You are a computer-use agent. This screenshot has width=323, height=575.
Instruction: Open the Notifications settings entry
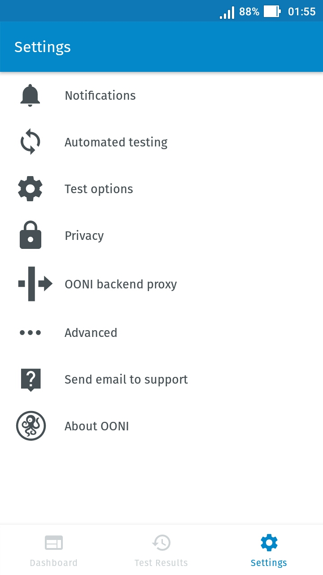[100, 95]
